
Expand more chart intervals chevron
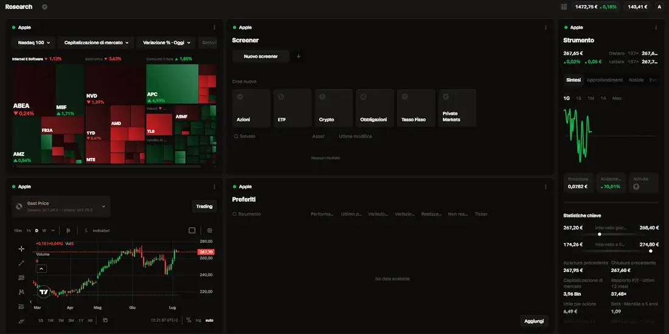(x=53, y=231)
